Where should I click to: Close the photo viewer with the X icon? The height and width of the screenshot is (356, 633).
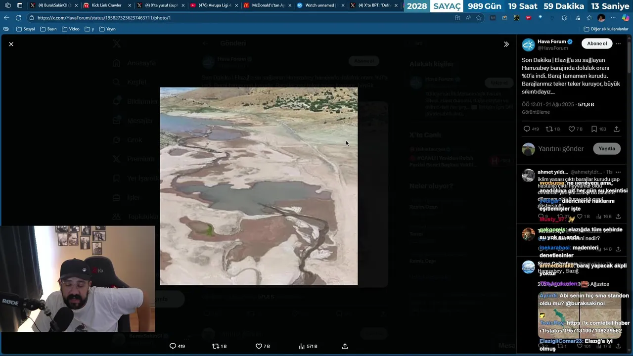[x=11, y=44]
